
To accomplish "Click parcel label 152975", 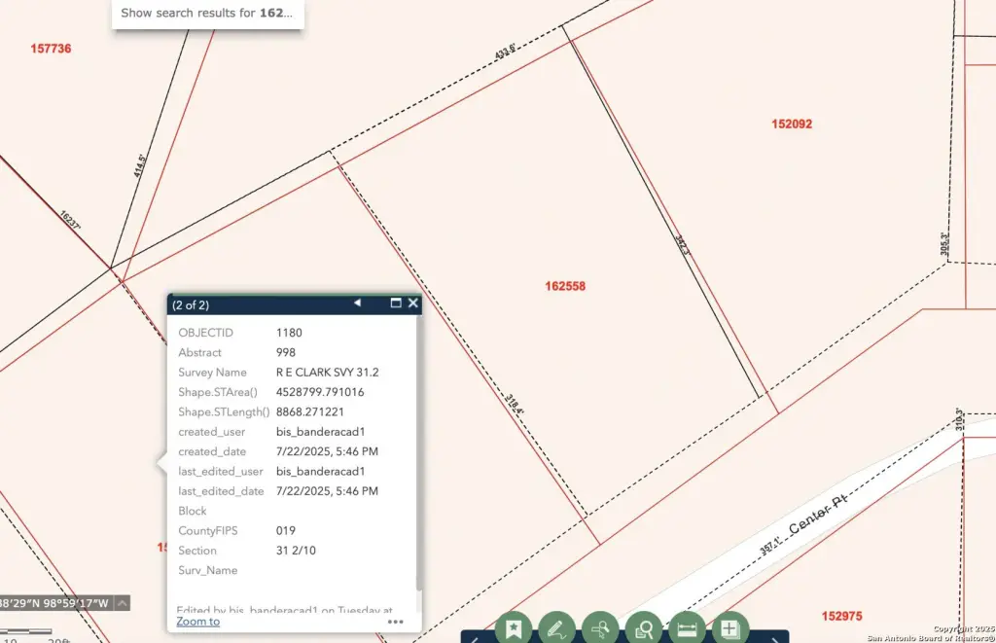I will click(841, 616).
